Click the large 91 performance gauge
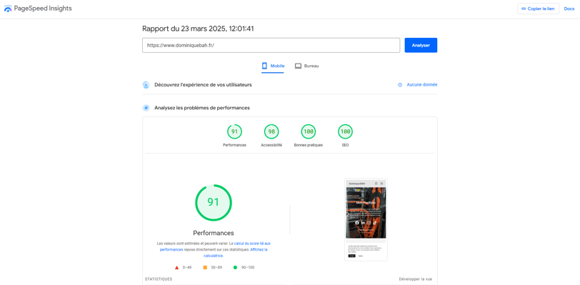This screenshot has width=580, height=285. point(214,202)
